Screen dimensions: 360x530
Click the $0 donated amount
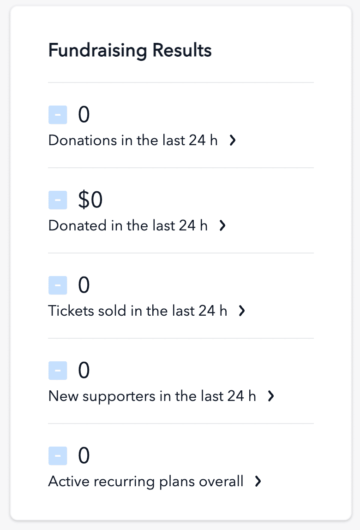point(90,200)
